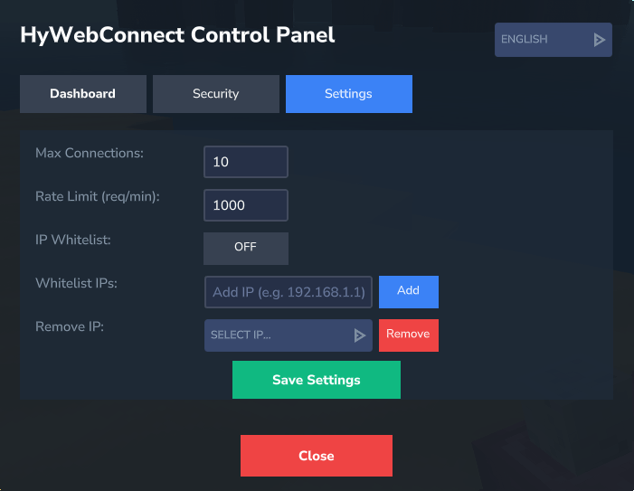
Task: Click the green Save Settings button
Action: (317, 381)
